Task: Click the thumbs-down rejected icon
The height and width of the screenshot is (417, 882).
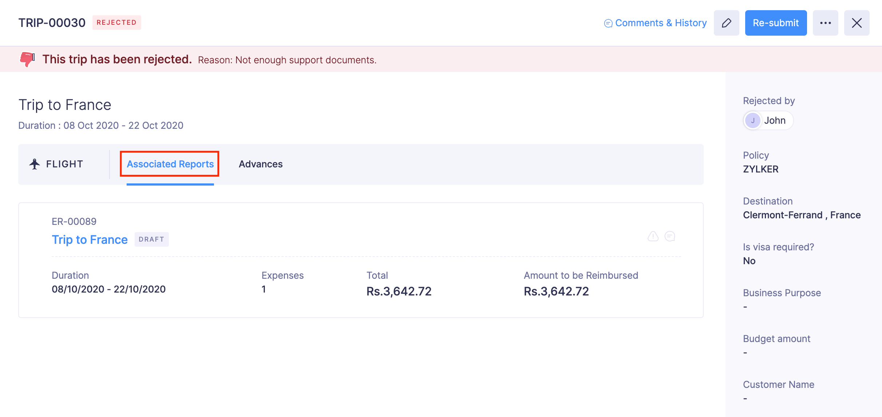Action: tap(27, 59)
